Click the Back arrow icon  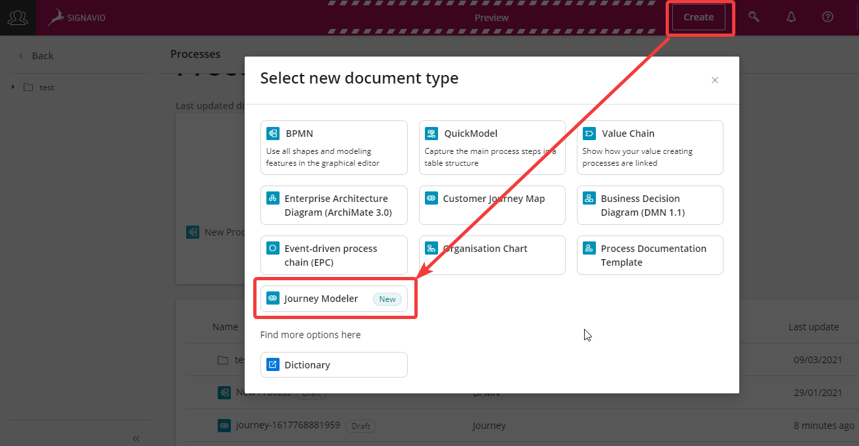(x=20, y=56)
